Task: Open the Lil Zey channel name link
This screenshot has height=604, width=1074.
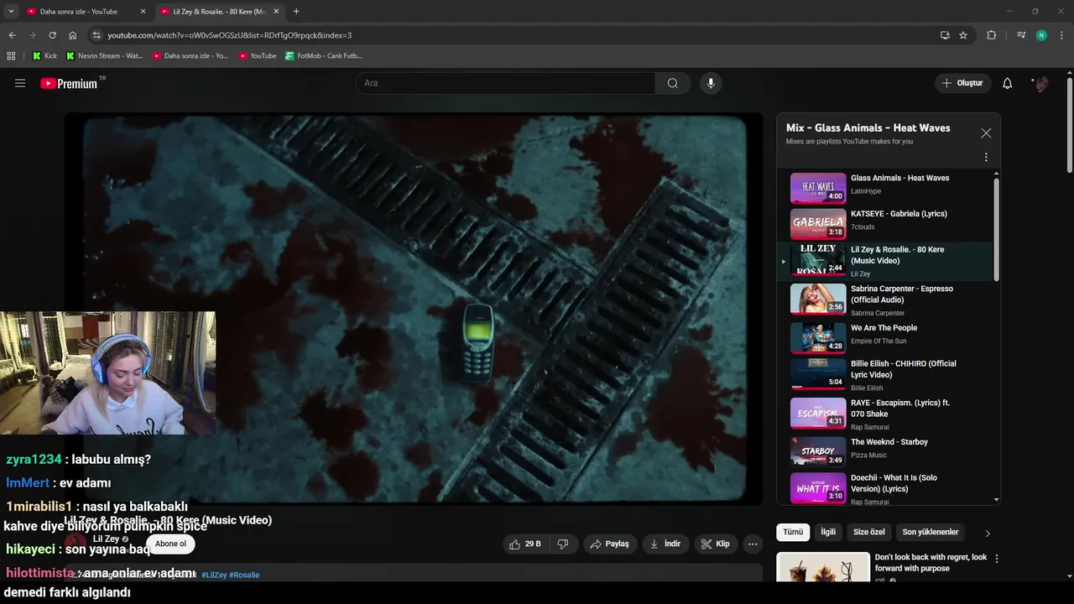Action: pos(106,539)
